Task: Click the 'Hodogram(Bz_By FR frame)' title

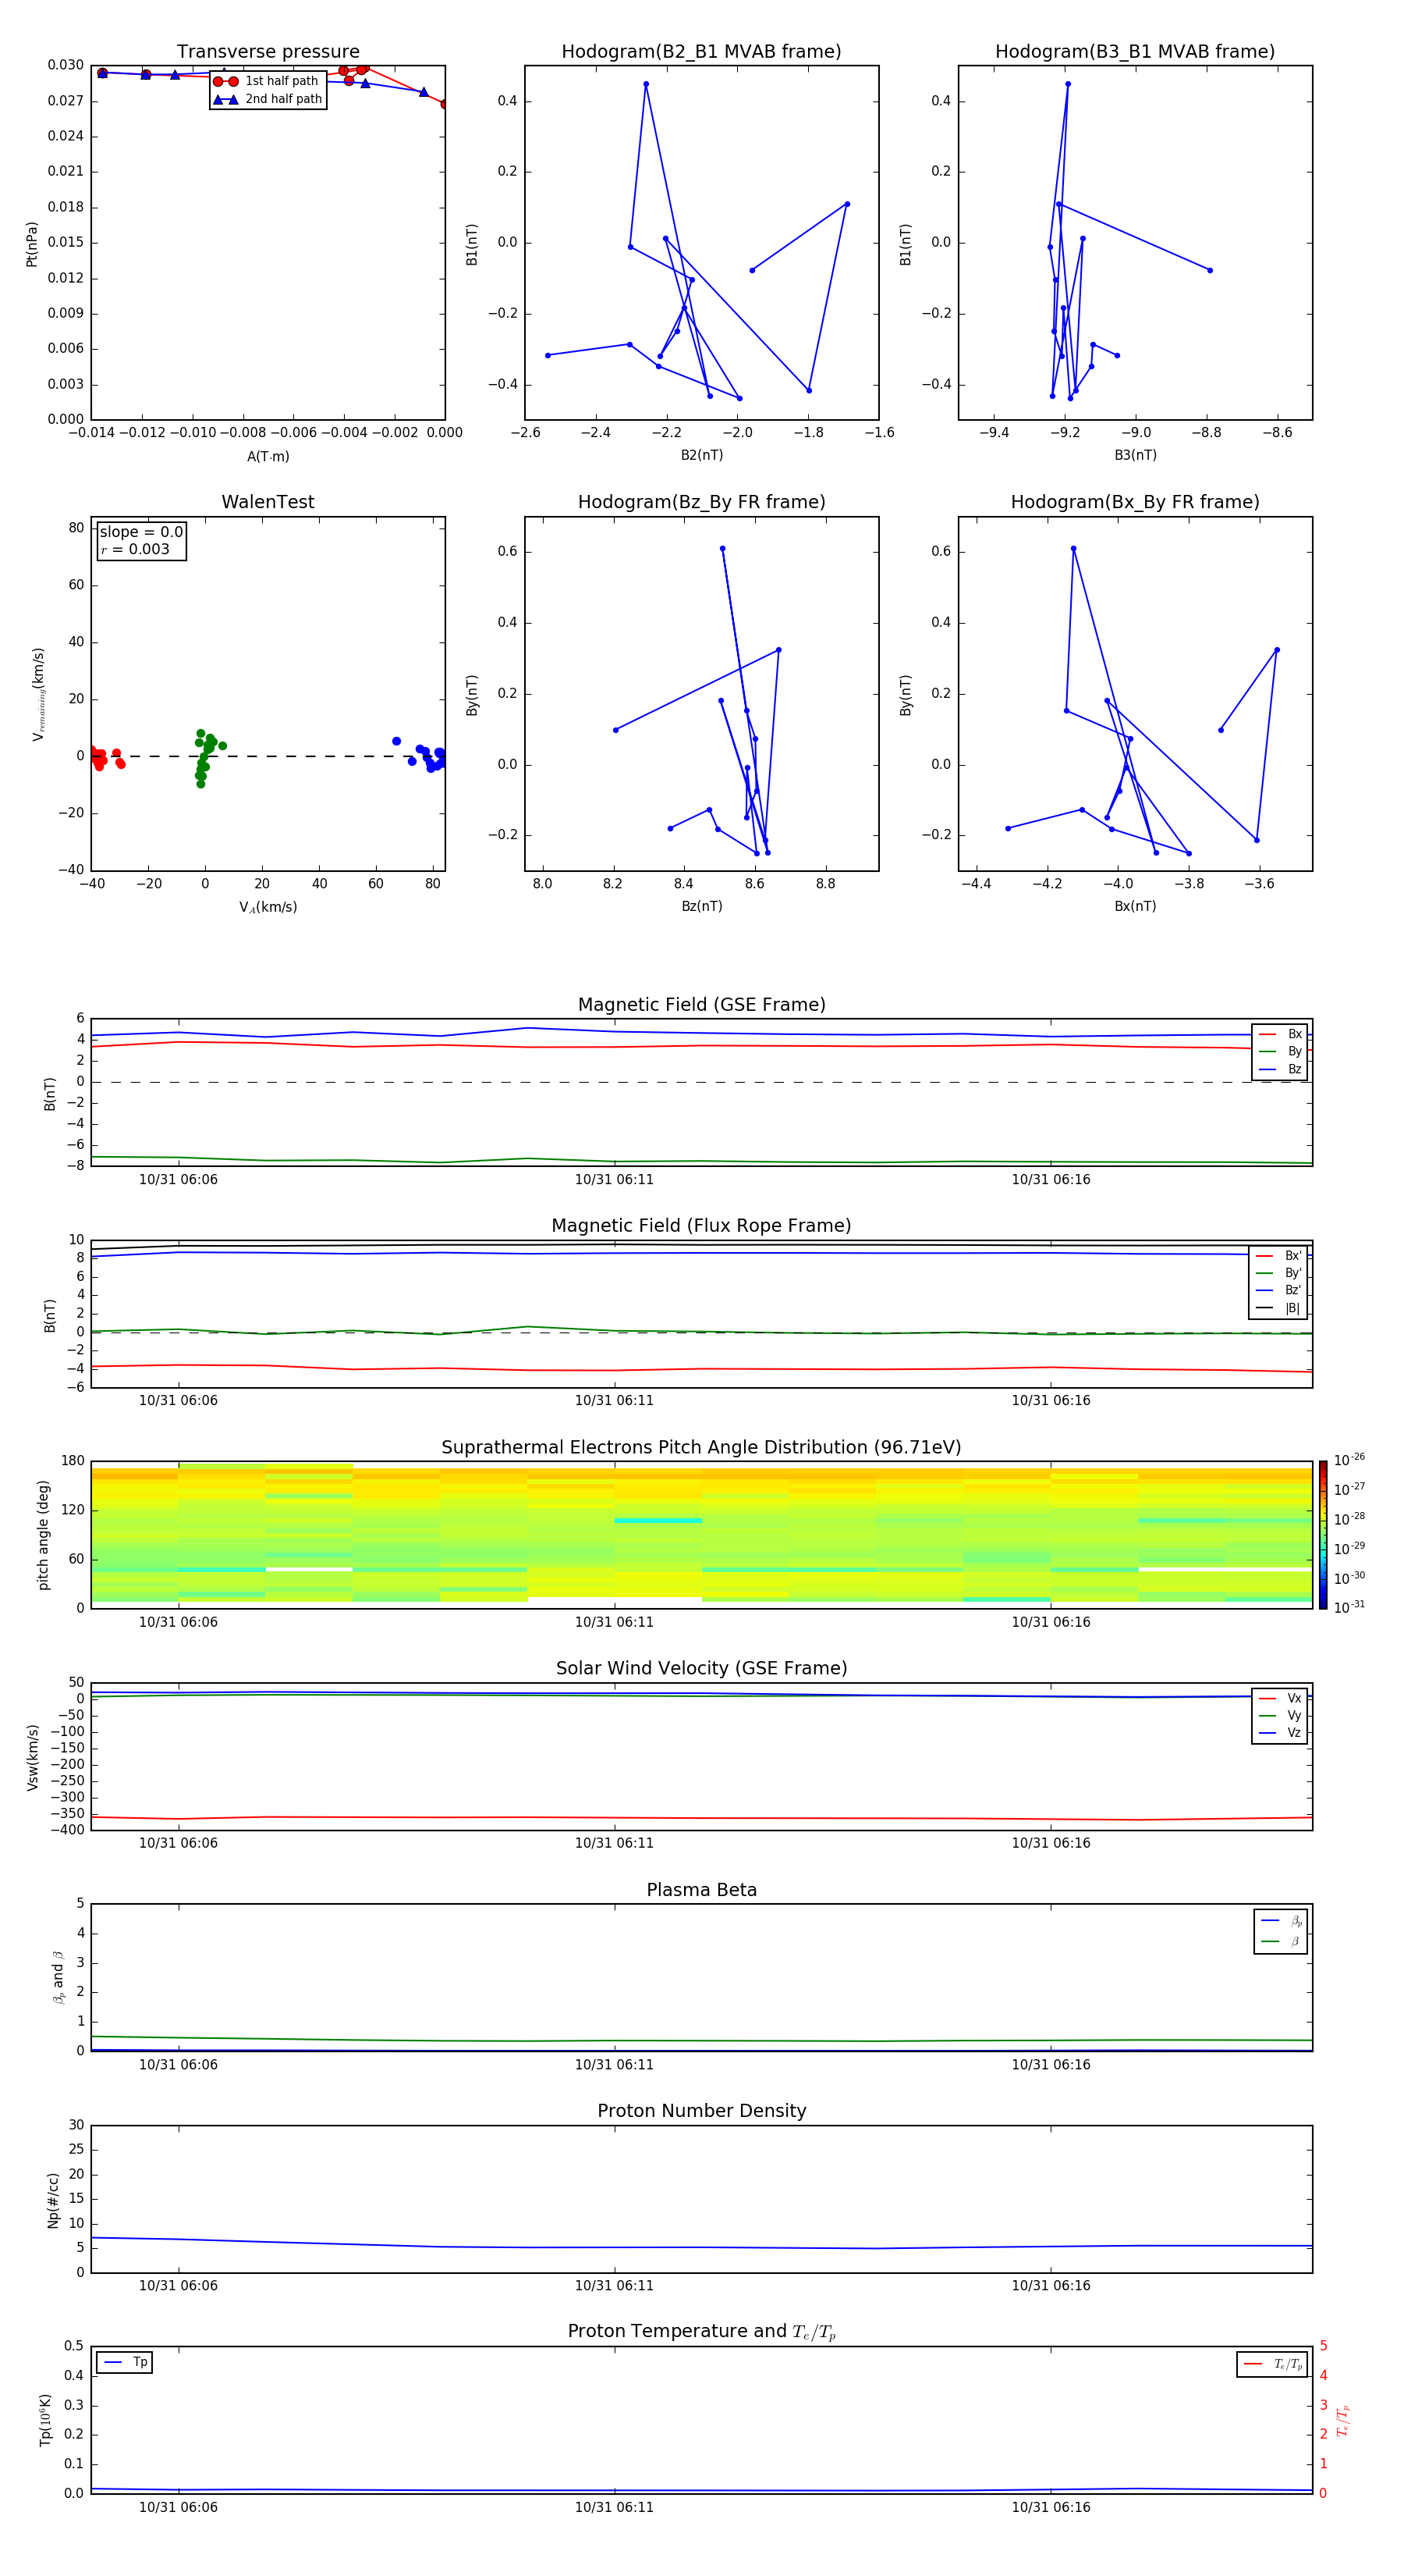Action: click(x=701, y=502)
